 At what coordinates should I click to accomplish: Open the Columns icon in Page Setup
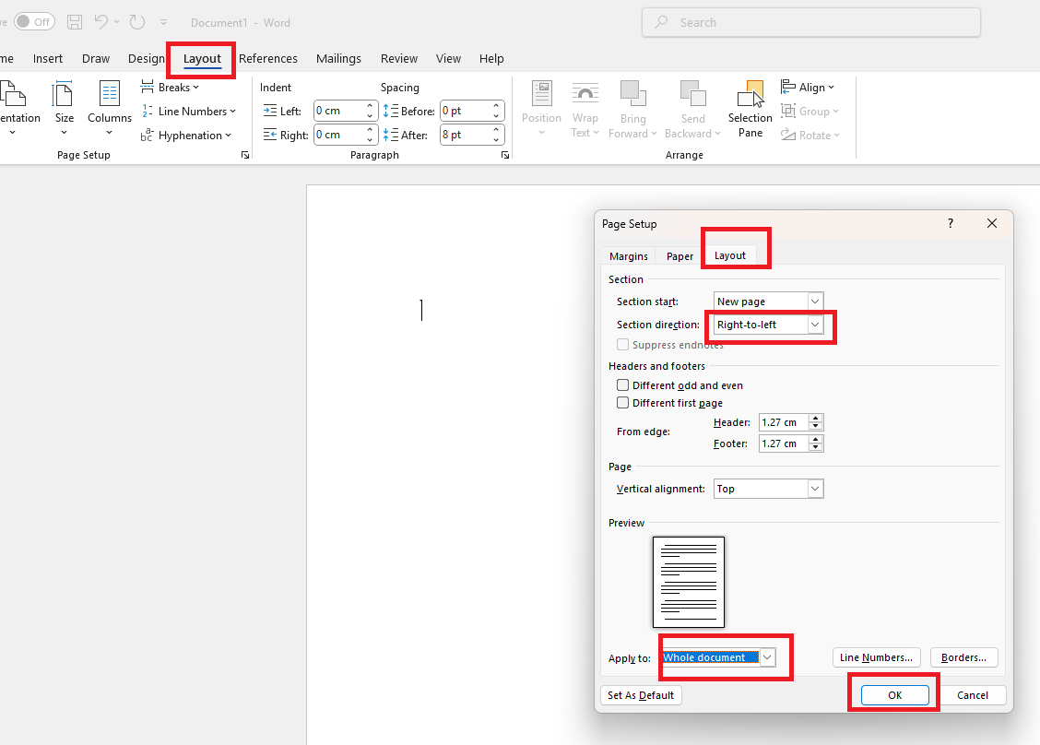click(x=110, y=94)
